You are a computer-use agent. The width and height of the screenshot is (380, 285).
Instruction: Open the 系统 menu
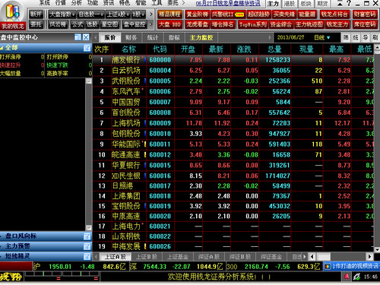[x=45, y=3]
